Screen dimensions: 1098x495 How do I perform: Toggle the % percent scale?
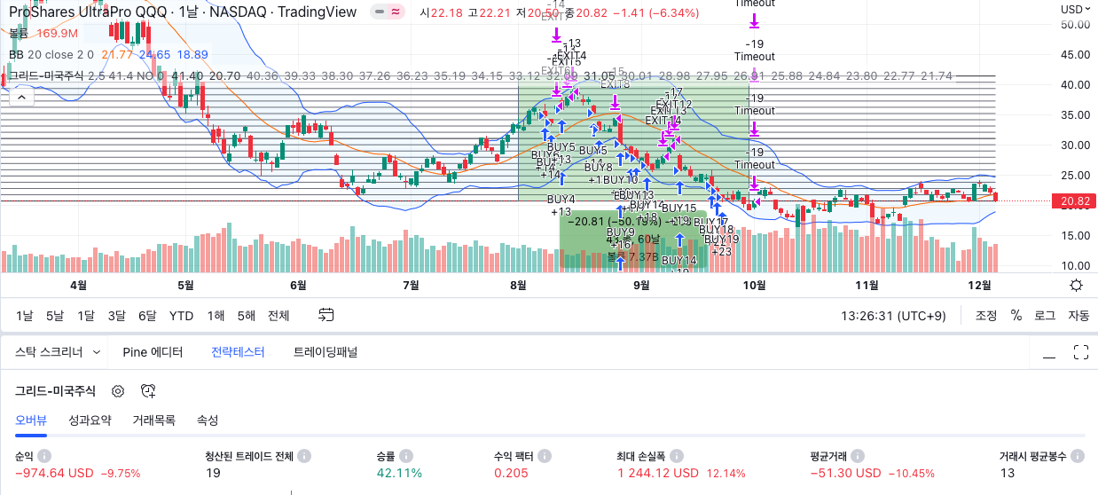click(1016, 316)
